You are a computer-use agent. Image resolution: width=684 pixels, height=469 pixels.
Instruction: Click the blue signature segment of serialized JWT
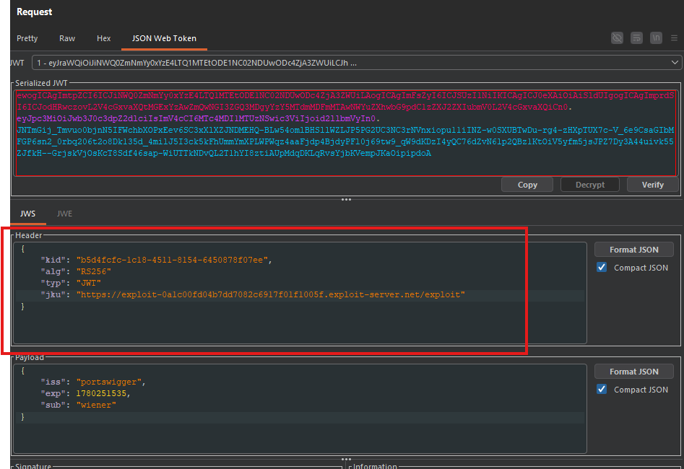tap(345, 141)
